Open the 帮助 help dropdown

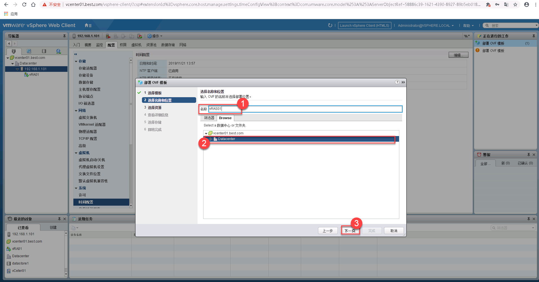click(x=468, y=25)
